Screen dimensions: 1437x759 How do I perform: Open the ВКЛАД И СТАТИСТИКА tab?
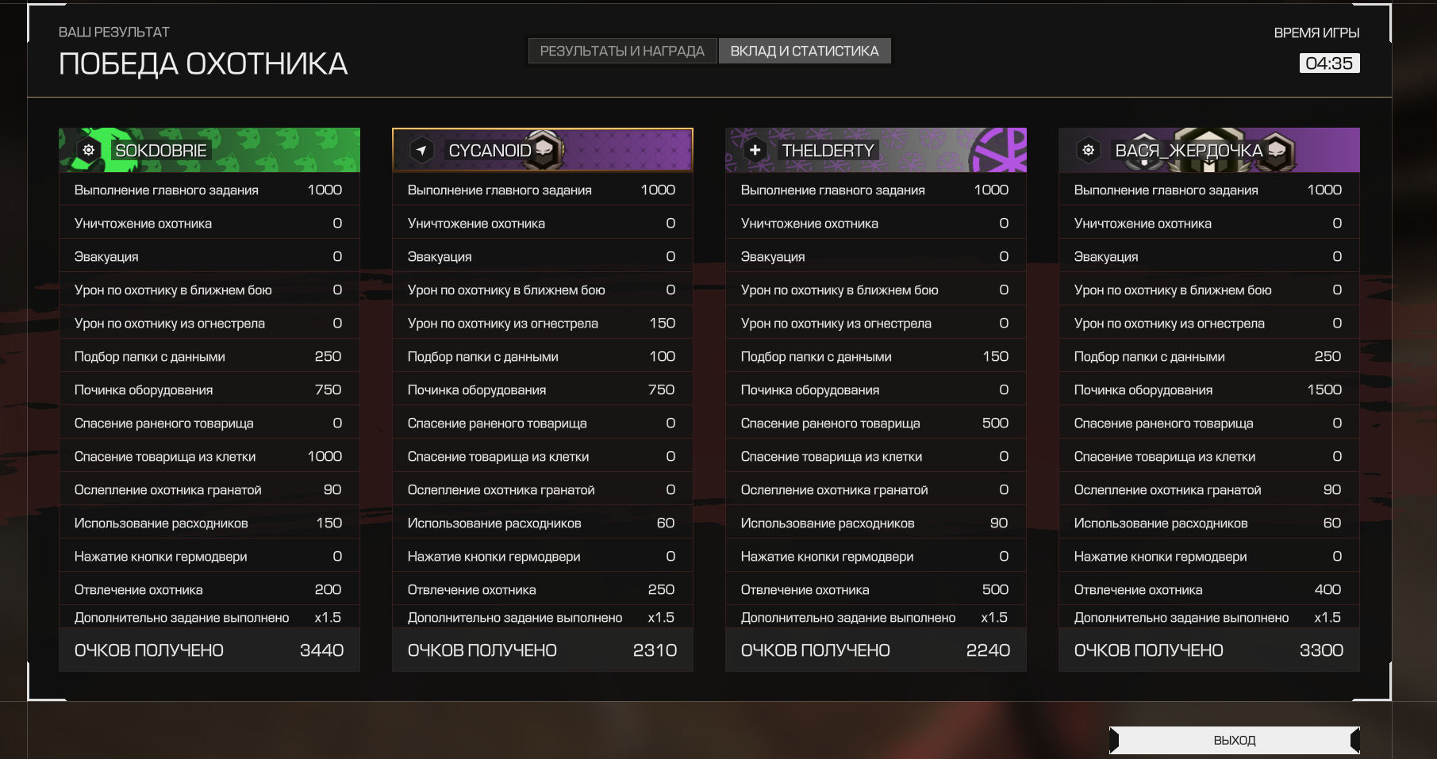804,51
